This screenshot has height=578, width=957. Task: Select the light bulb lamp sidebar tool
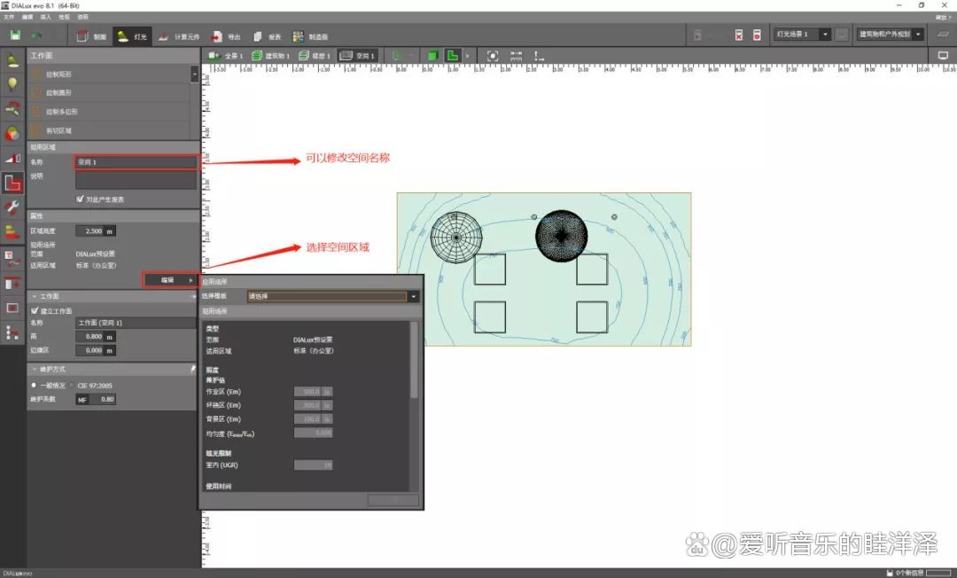tap(12, 84)
